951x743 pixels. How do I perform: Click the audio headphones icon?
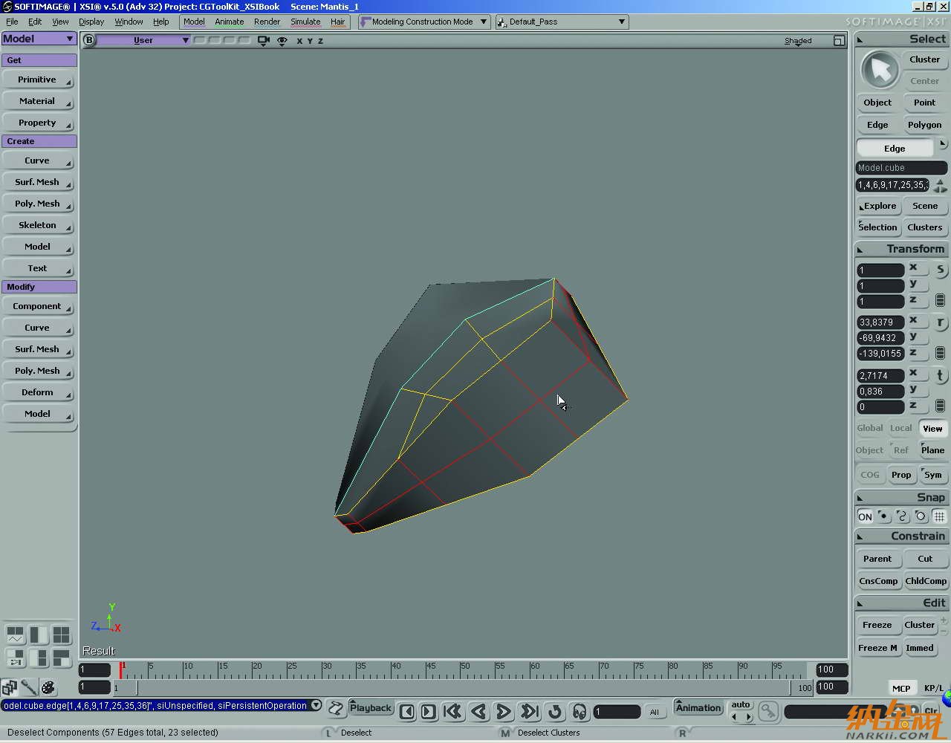point(580,712)
